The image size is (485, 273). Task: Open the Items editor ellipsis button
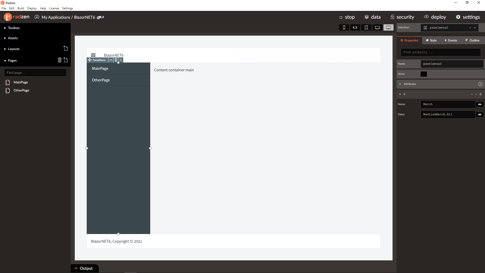click(x=424, y=74)
